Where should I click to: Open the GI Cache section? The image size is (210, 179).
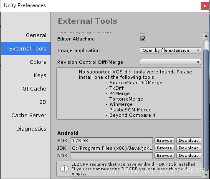coord(34,88)
